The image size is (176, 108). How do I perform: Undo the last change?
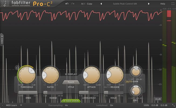click(67, 4)
